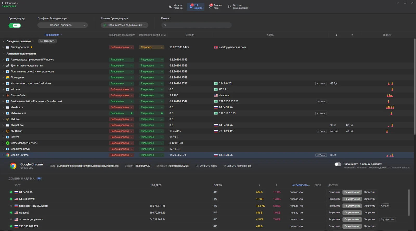Click the catalog.gamepass.com flag icon
The width and height of the screenshot is (416, 231).
(216, 47)
